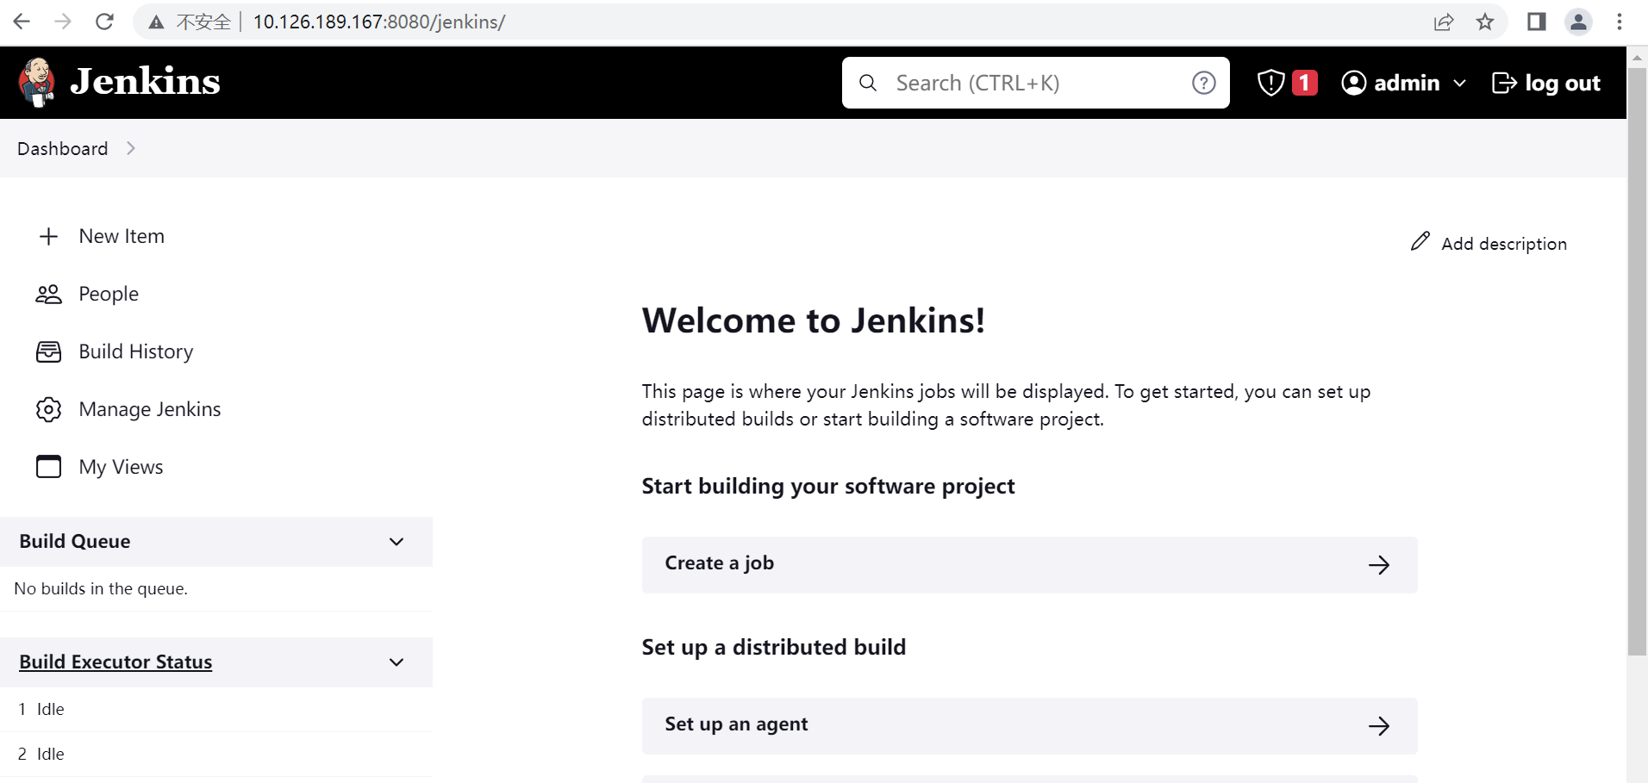
Task: Click the arrow on Create a job
Action: click(1379, 565)
